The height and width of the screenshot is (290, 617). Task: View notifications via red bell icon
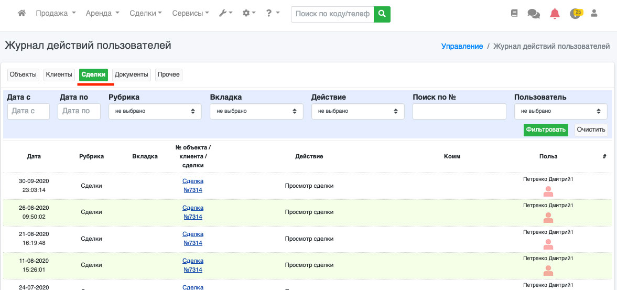(555, 14)
